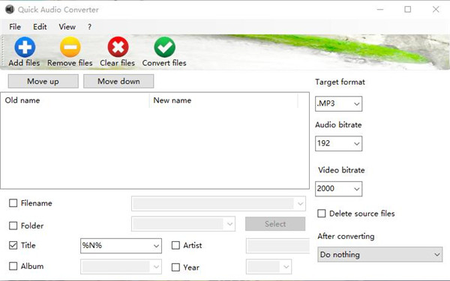Image resolution: width=450 pixels, height=281 pixels.
Task: Click the speaker app icon in title bar
Action: click(10, 10)
